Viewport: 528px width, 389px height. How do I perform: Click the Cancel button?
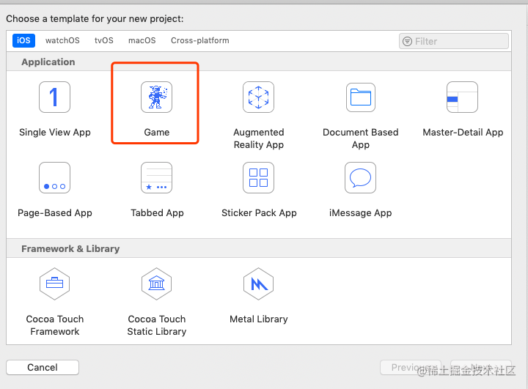pos(43,367)
